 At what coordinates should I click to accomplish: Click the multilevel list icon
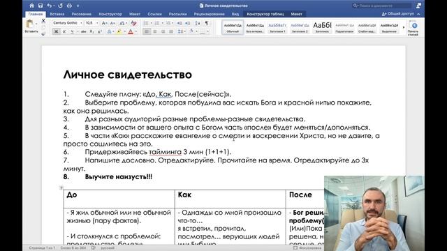tap(169, 23)
